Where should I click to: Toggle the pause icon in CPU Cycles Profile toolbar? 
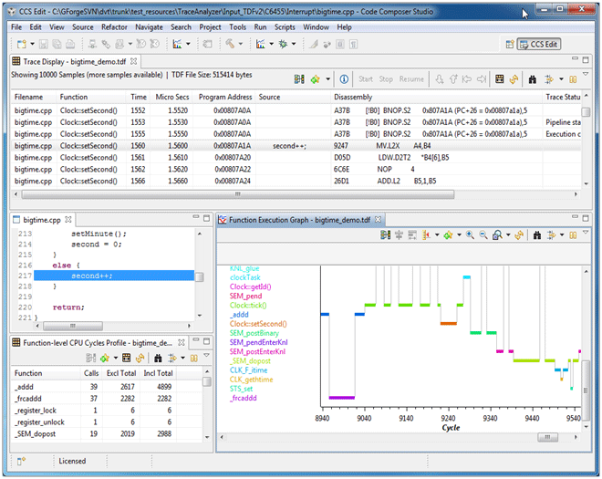point(192,358)
